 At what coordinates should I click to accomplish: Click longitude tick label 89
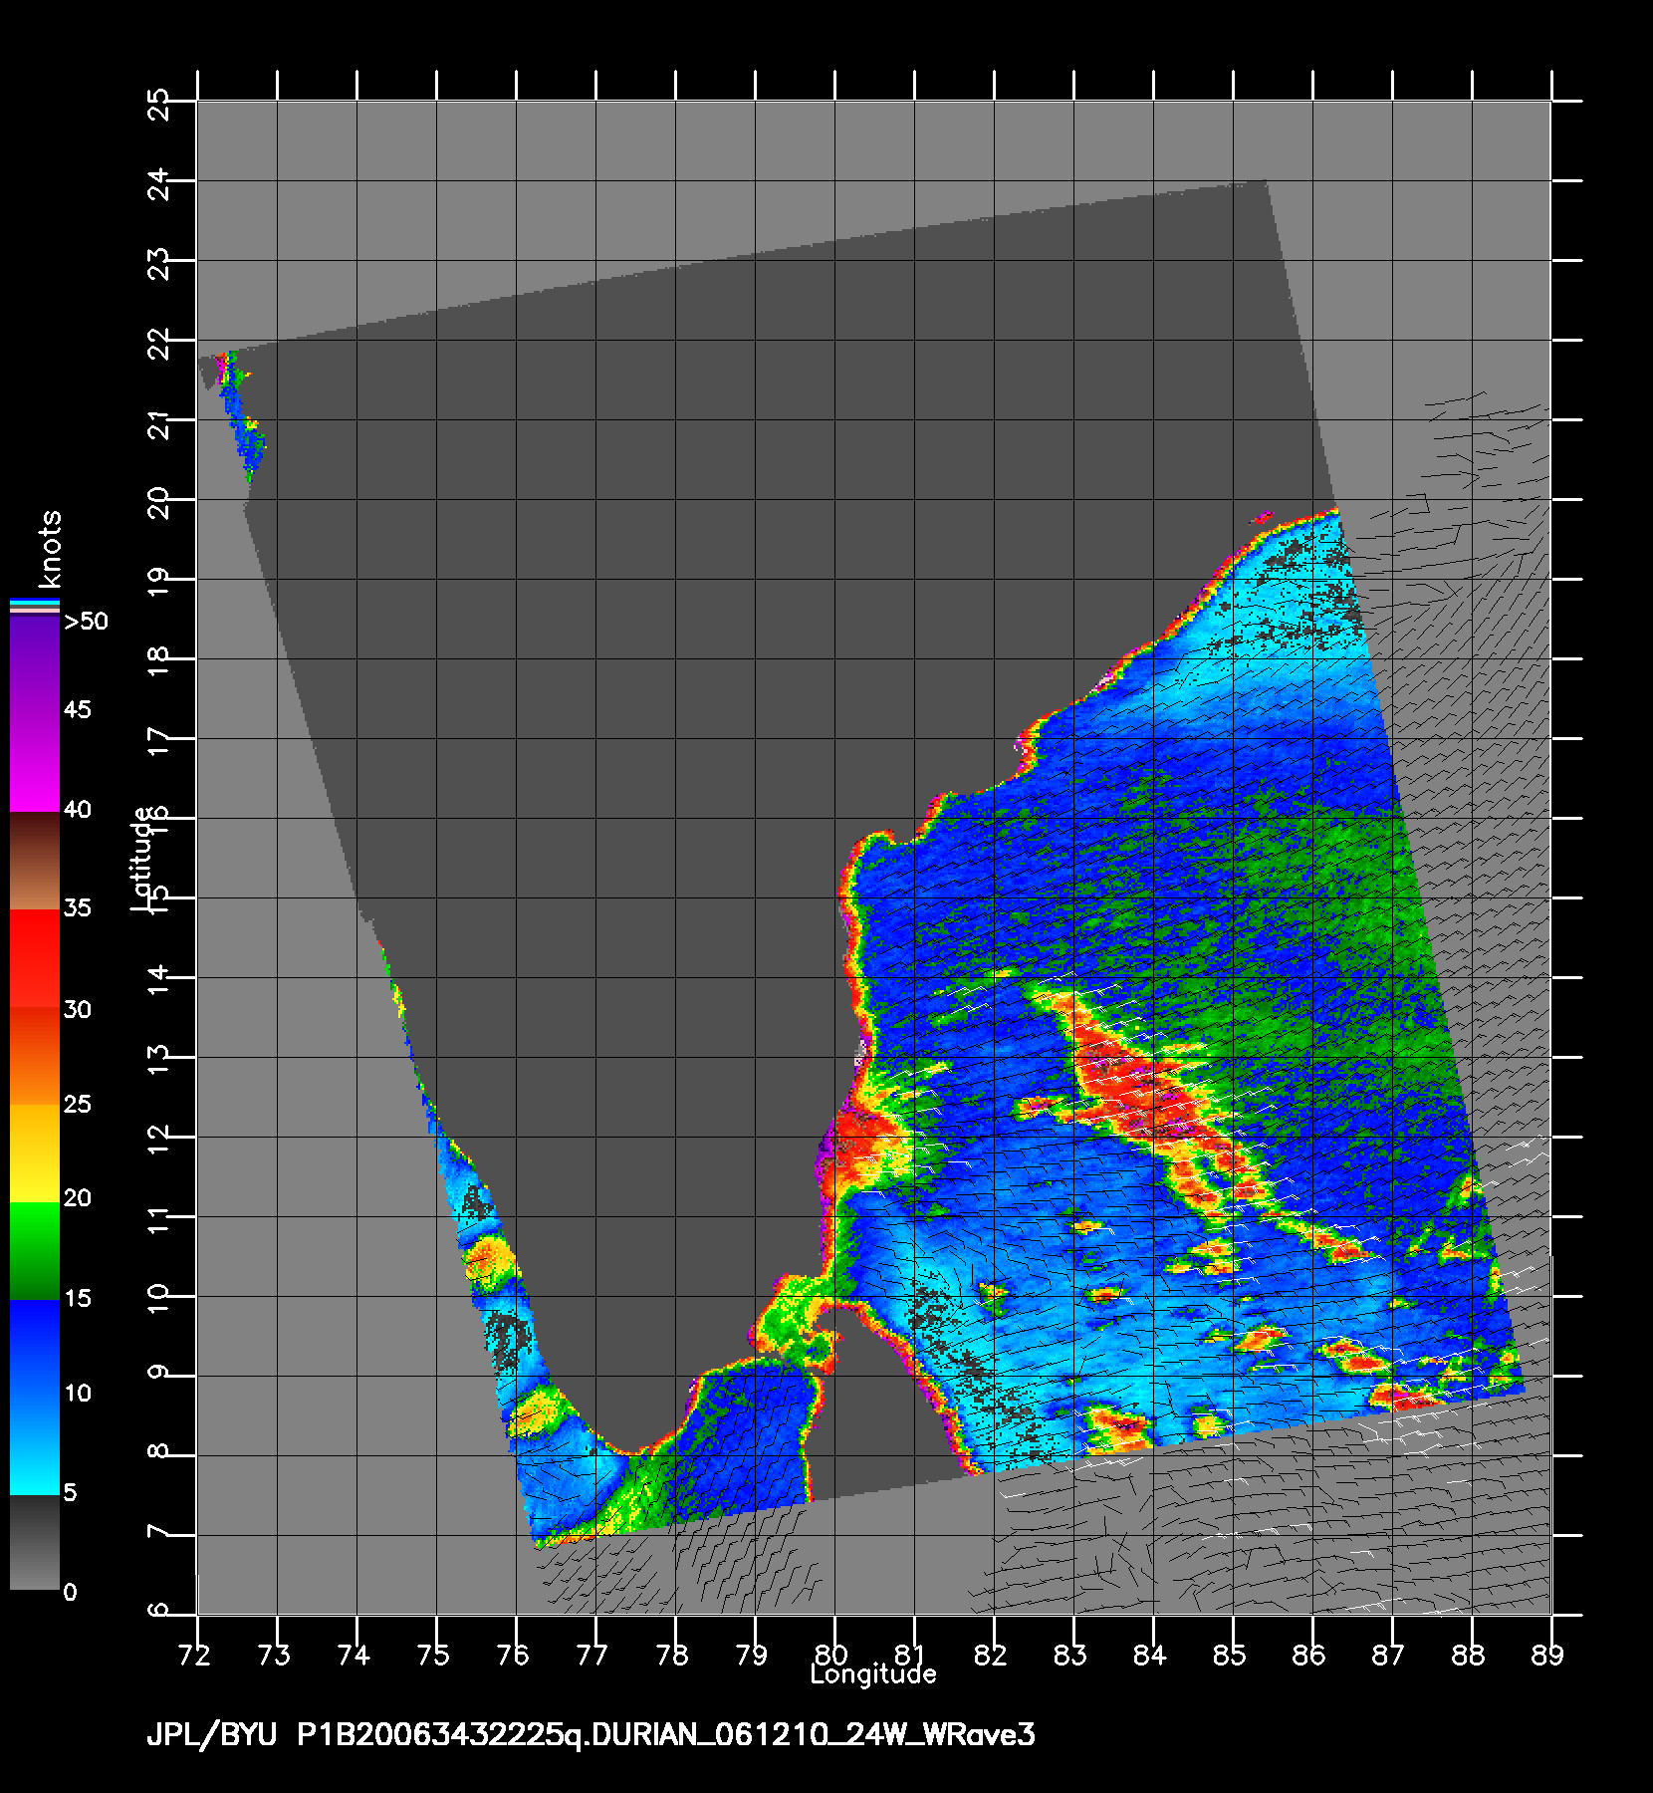pos(1548,1656)
